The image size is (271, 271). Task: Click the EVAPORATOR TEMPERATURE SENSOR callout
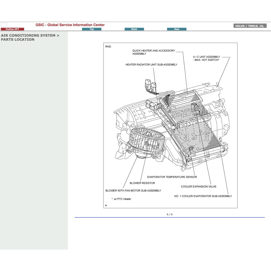pos(172,177)
